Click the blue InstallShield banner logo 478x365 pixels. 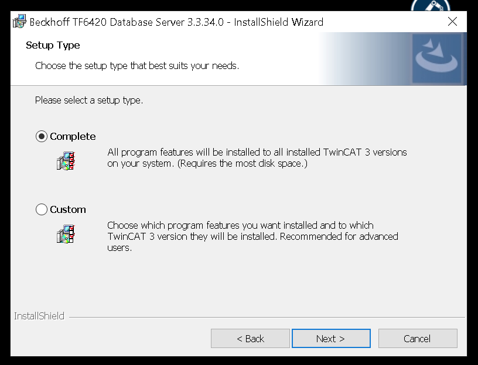(x=436, y=58)
